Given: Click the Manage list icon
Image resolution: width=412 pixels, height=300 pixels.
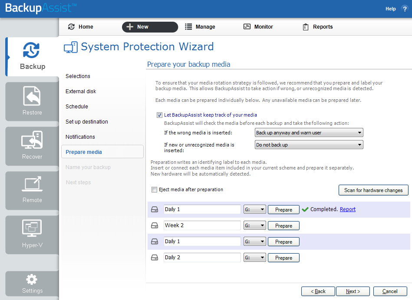Looking at the screenshot, I should [x=188, y=27].
